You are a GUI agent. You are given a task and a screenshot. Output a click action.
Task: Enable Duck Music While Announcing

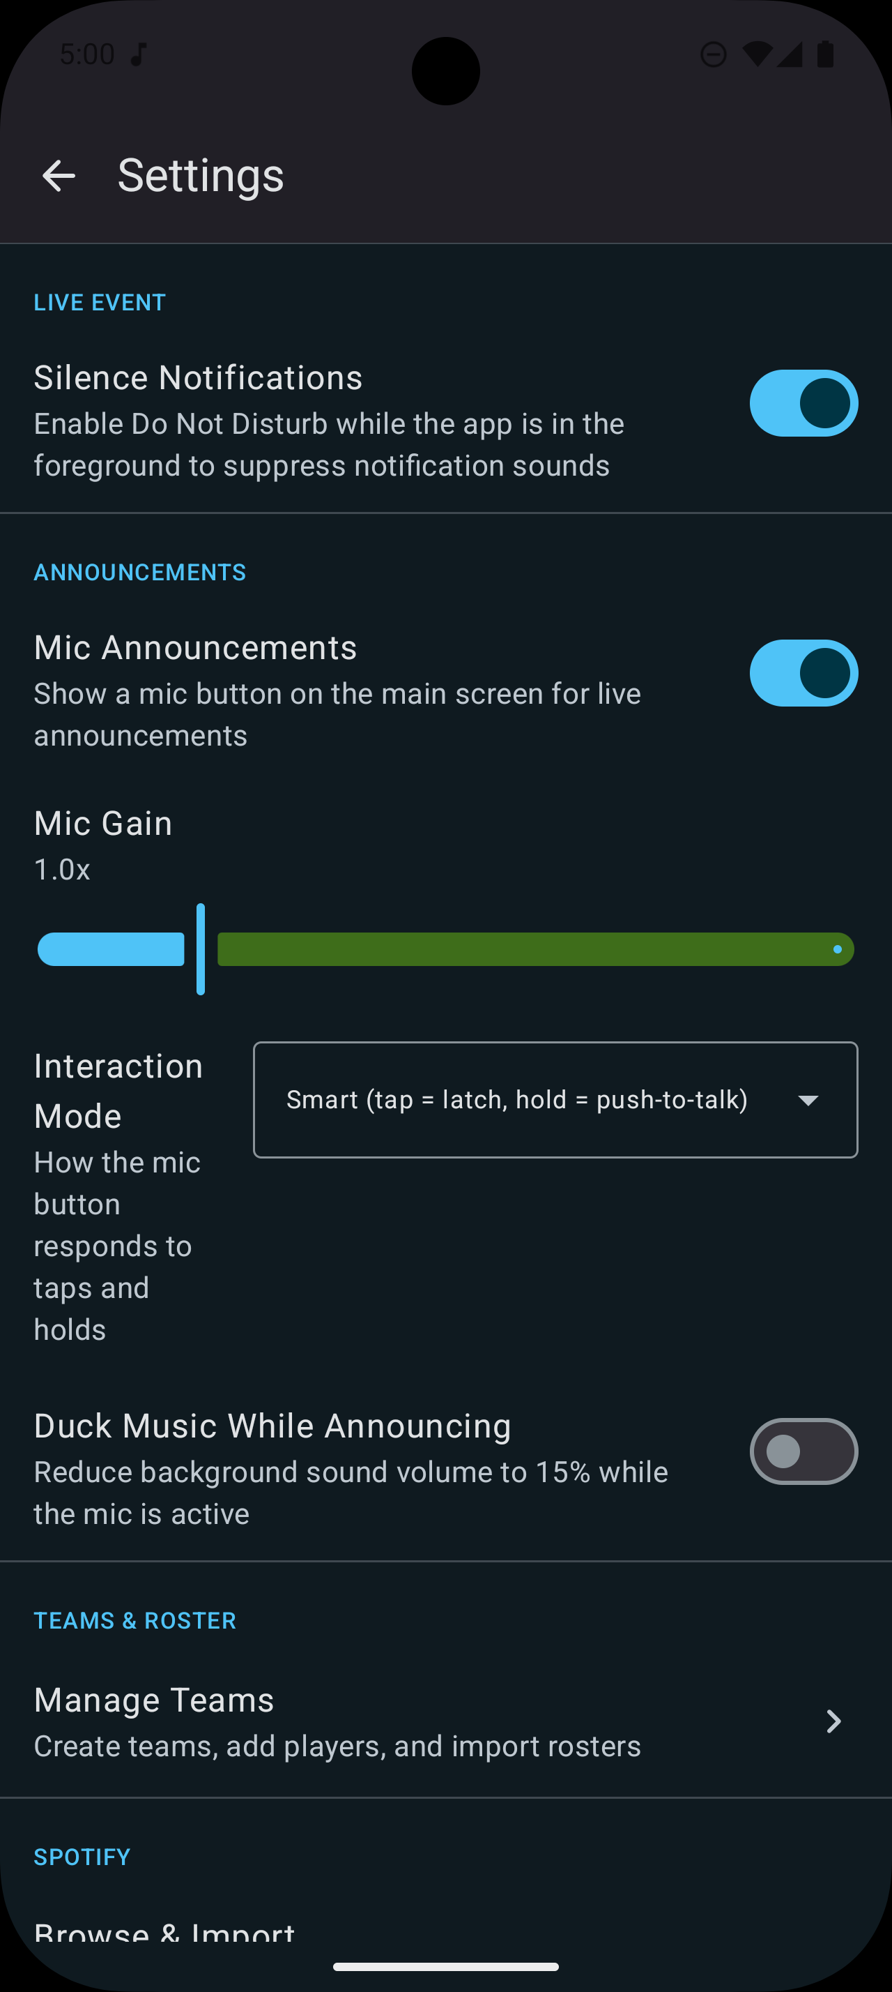click(x=803, y=1451)
